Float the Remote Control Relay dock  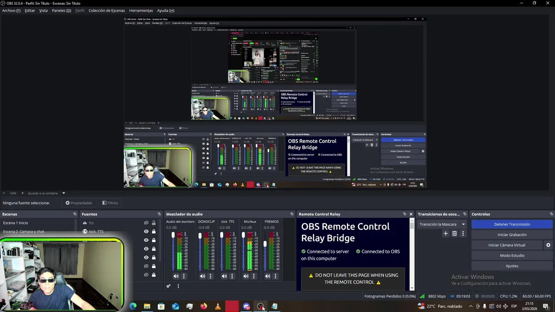click(405, 214)
